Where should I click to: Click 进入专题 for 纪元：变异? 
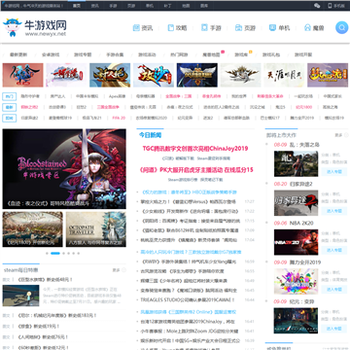click(334, 329)
